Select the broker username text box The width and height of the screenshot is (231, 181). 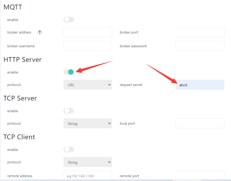click(x=88, y=46)
